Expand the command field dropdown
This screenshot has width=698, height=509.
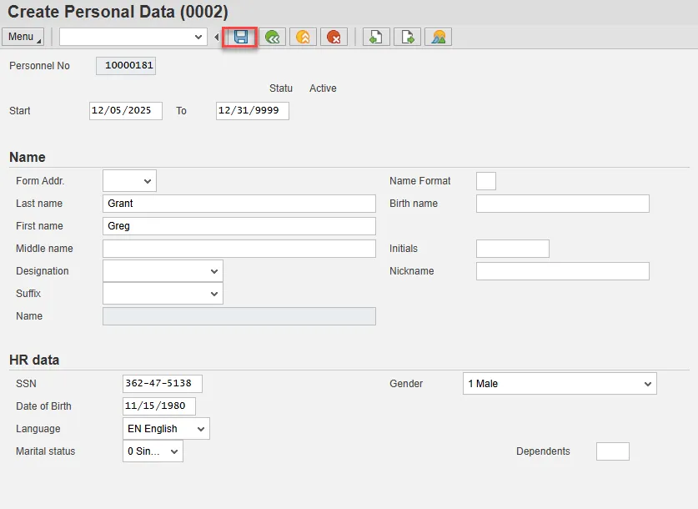pos(198,37)
